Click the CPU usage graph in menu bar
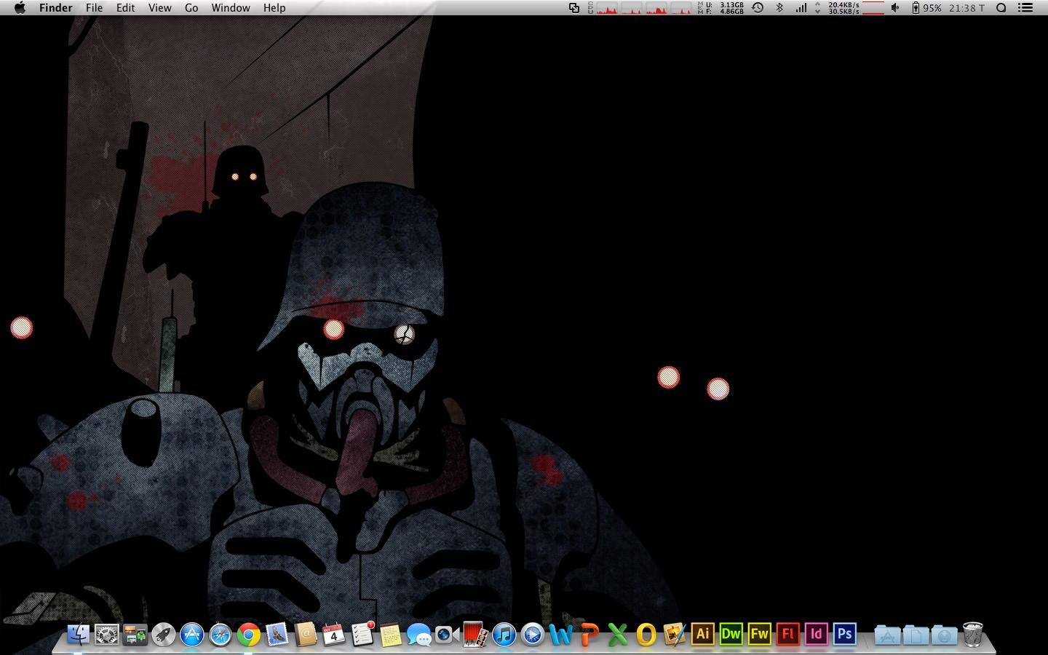This screenshot has height=655, width=1048. tap(640, 8)
